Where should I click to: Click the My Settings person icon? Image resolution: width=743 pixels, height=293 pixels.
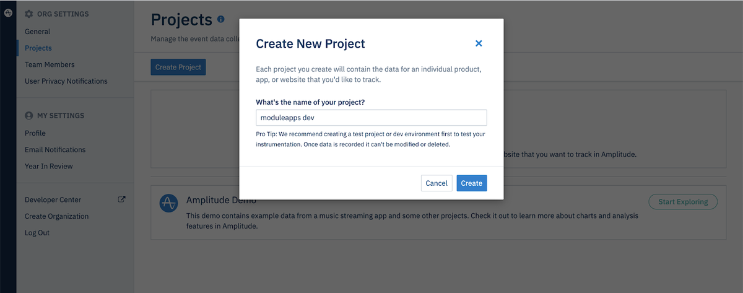[28, 116]
